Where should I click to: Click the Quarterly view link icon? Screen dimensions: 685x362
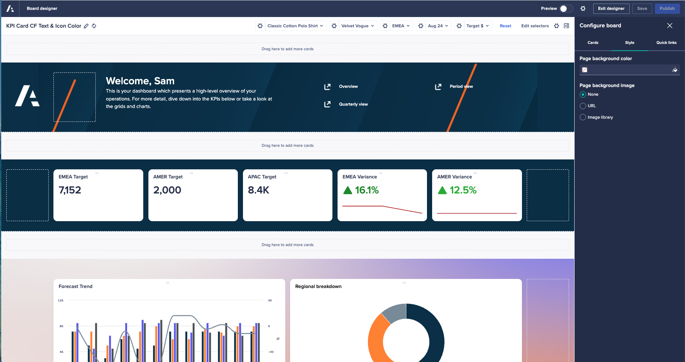click(327, 104)
